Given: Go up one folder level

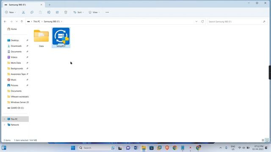Looking at the screenshot, I should tap(22, 22).
